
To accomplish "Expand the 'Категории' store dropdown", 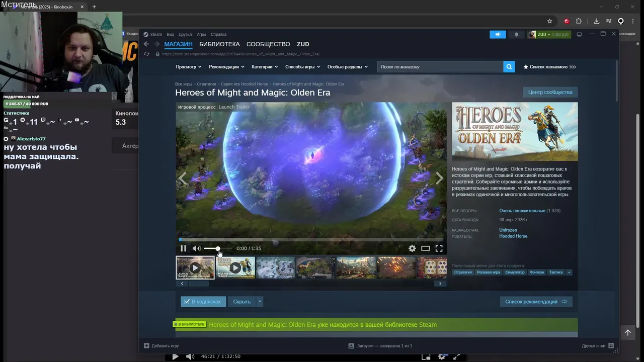I will (x=265, y=67).
